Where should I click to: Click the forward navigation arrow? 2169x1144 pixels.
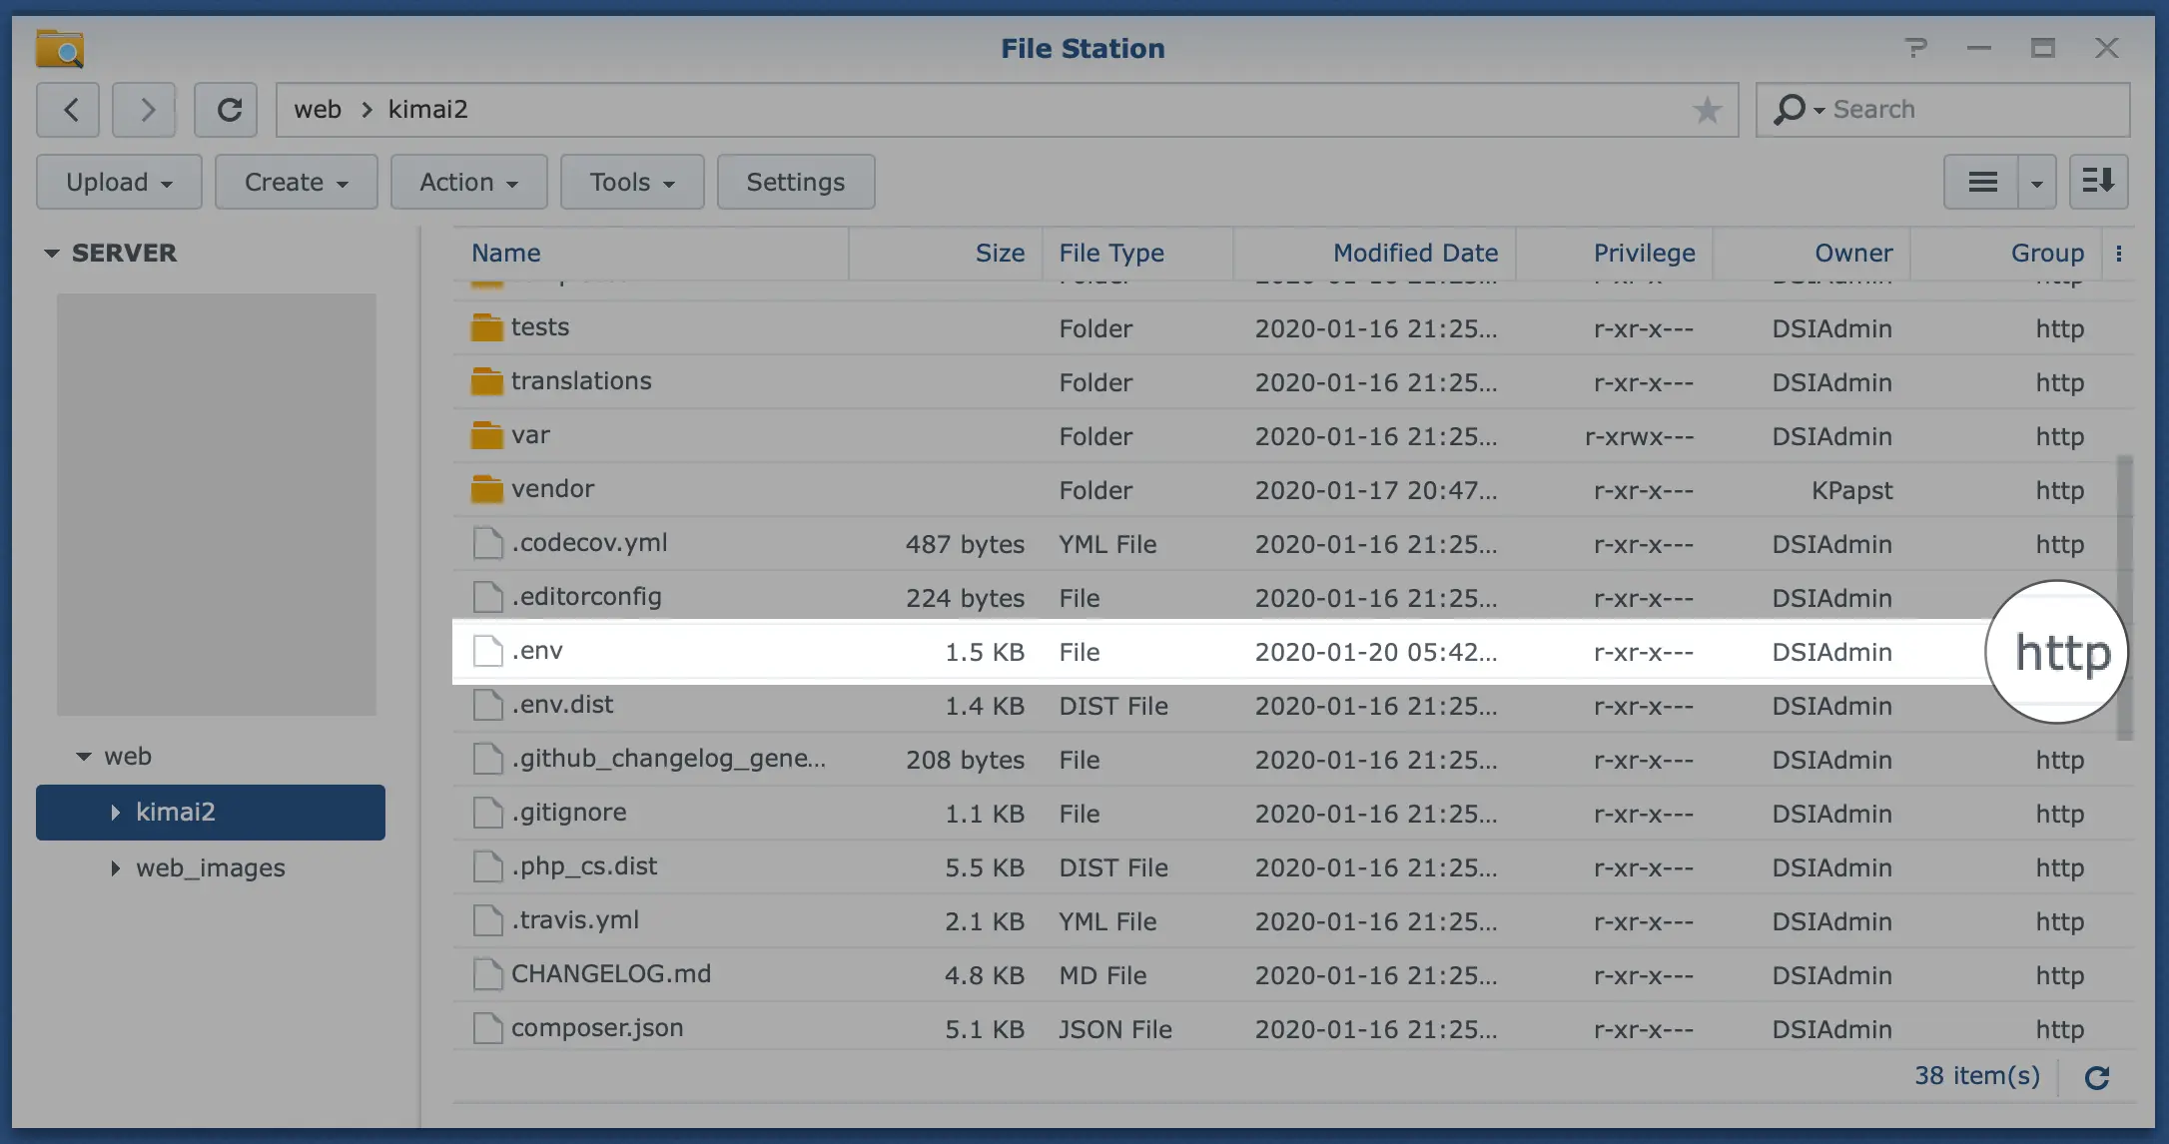[145, 110]
